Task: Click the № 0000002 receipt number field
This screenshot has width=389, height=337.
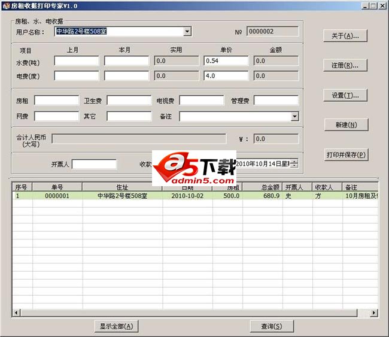Action: (x=273, y=32)
